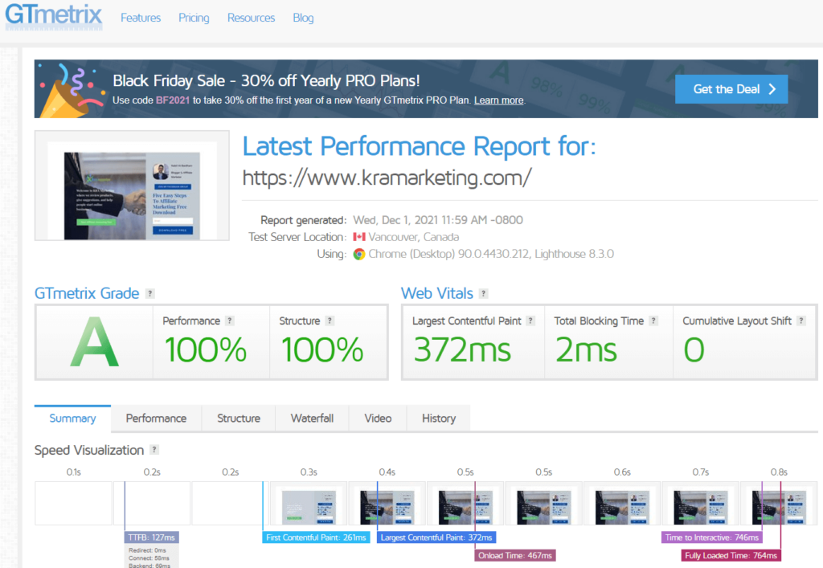This screenshot has height=568, width=823.
Task: Go to the Blog page
Action: click(x=303, y=18)
